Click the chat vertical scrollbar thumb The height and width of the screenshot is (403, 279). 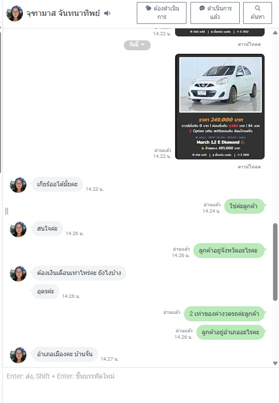[x=275, y=262]
